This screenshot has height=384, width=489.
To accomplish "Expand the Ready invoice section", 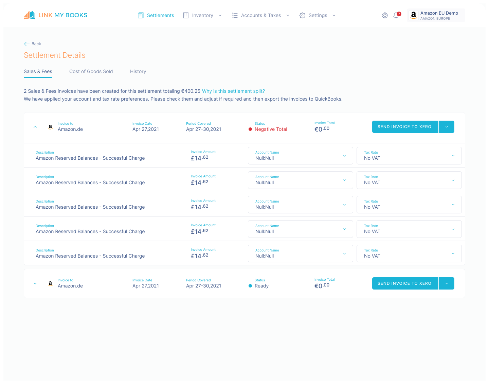I will pyautogui.click(x=35, y=283).
